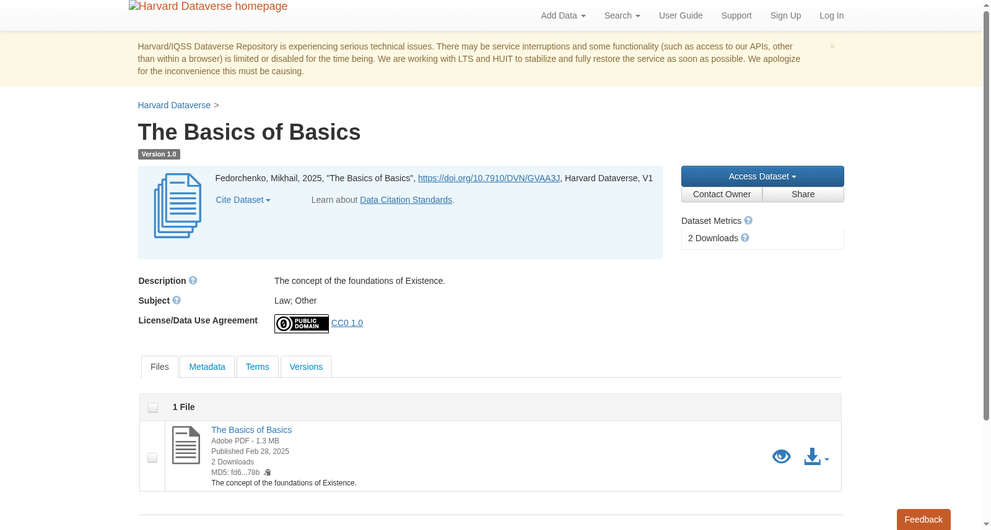
Task: Copy the MD5 checksum via clipboard icon
Action: tap(268, 472)
